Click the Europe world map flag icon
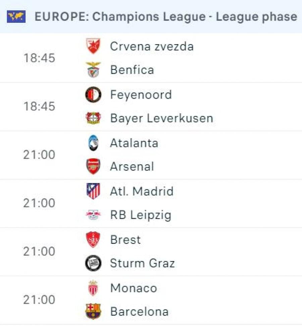Image resolution: width=302 pixels, height=335 pixels. (x=16, y=16)
